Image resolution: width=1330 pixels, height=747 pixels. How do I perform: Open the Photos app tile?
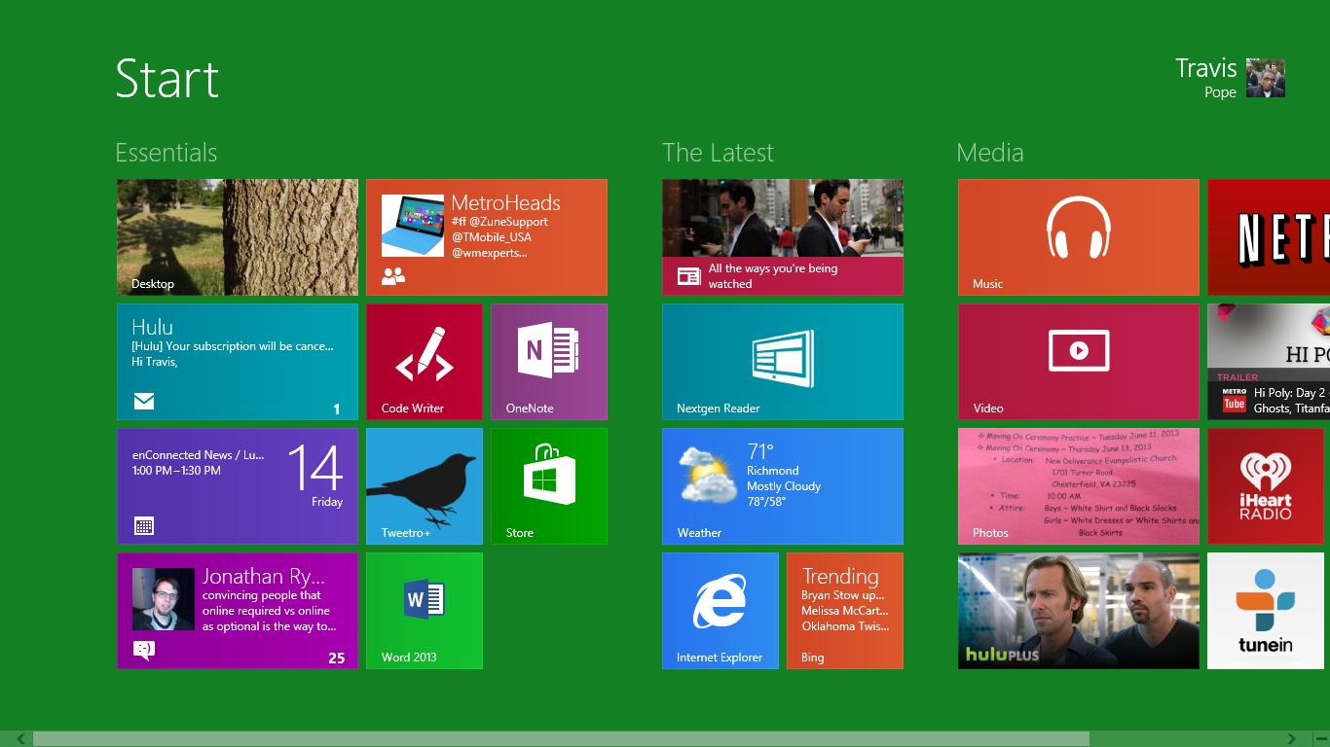pos(1077,485)
